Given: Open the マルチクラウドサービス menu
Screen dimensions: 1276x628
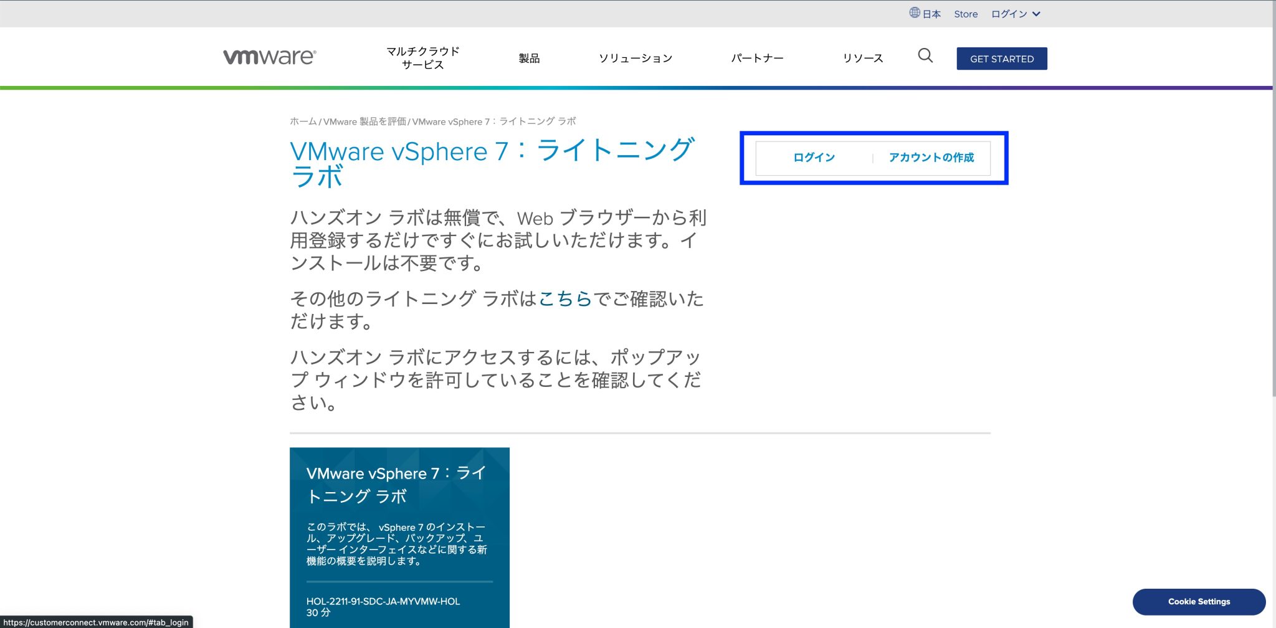Looking at the screenshot, I should tap(423, 57).
